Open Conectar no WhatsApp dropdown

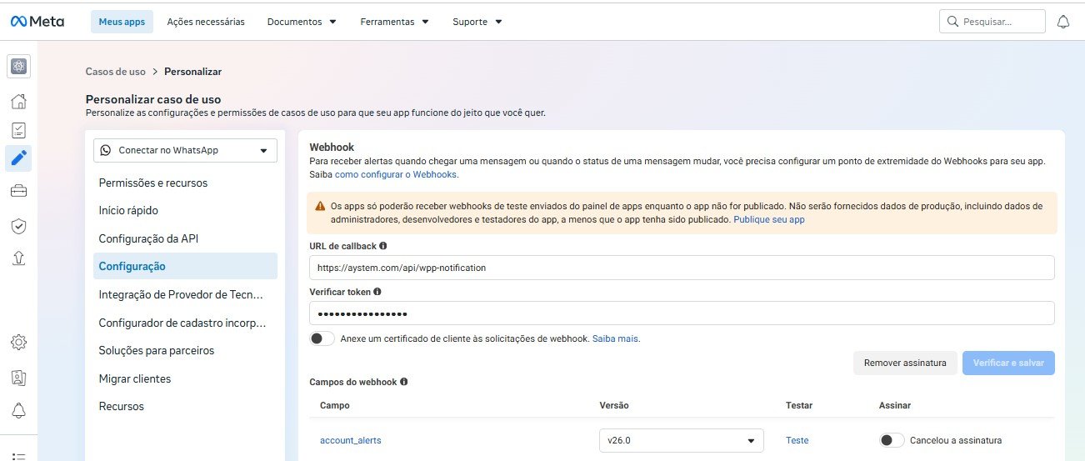pos(185,150)
